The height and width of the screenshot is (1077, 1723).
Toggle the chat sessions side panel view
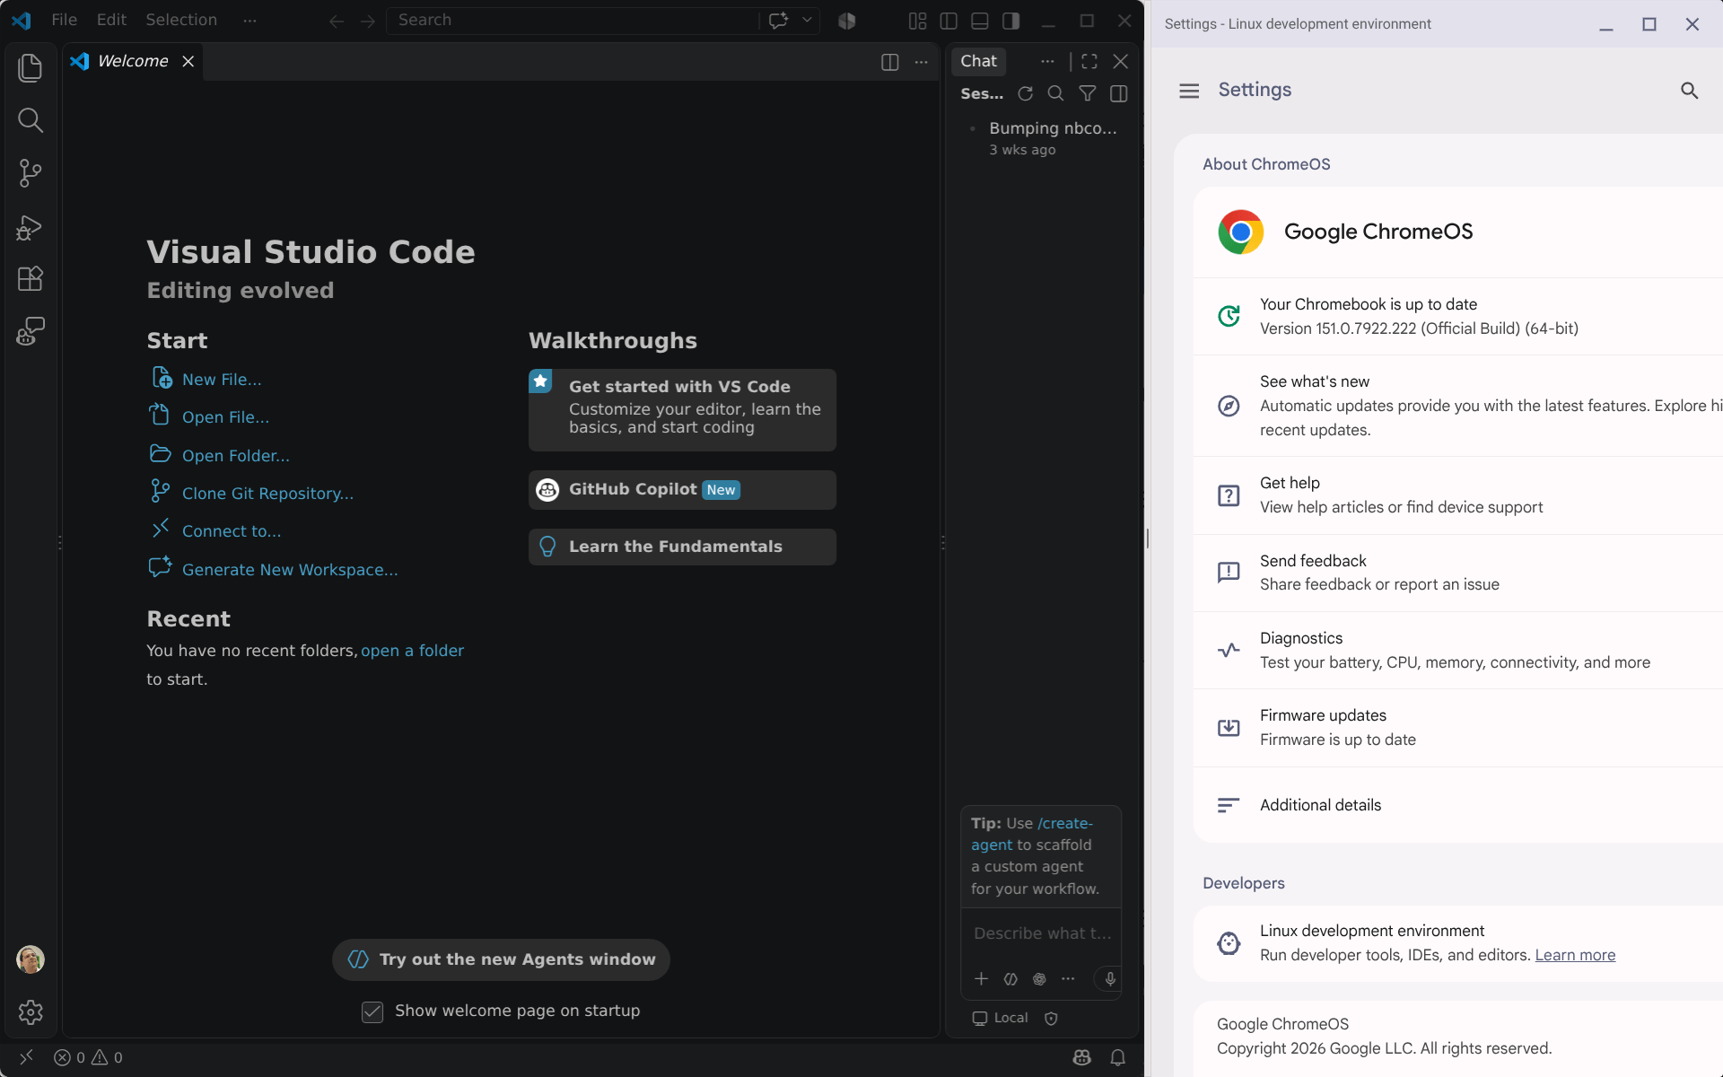(1119, 93)
